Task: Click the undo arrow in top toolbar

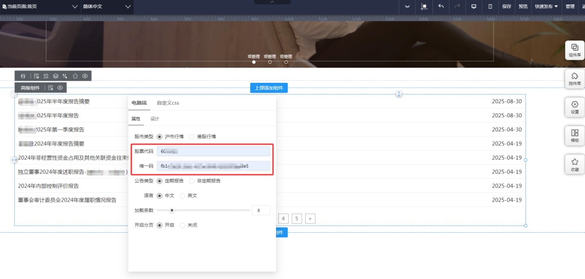Action: coord(441,6)
